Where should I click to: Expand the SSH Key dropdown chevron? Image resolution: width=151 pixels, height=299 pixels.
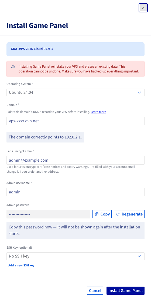click(x=139, y=256)
